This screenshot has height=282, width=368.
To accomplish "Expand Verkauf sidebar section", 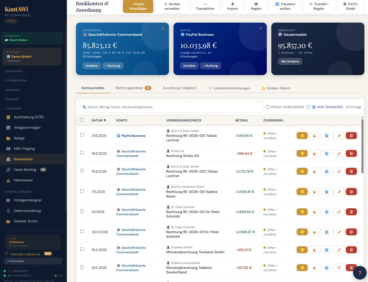I will 32,90.
